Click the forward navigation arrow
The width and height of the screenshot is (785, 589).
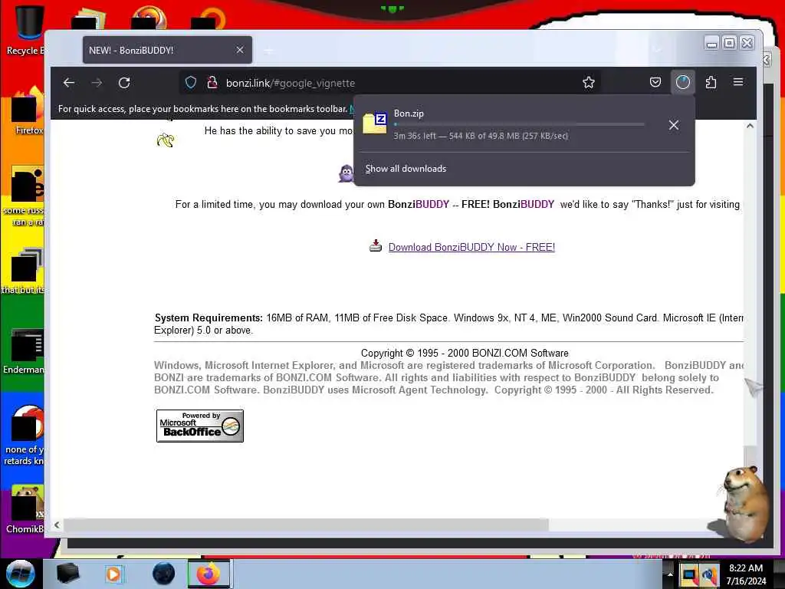coord(97,83)
